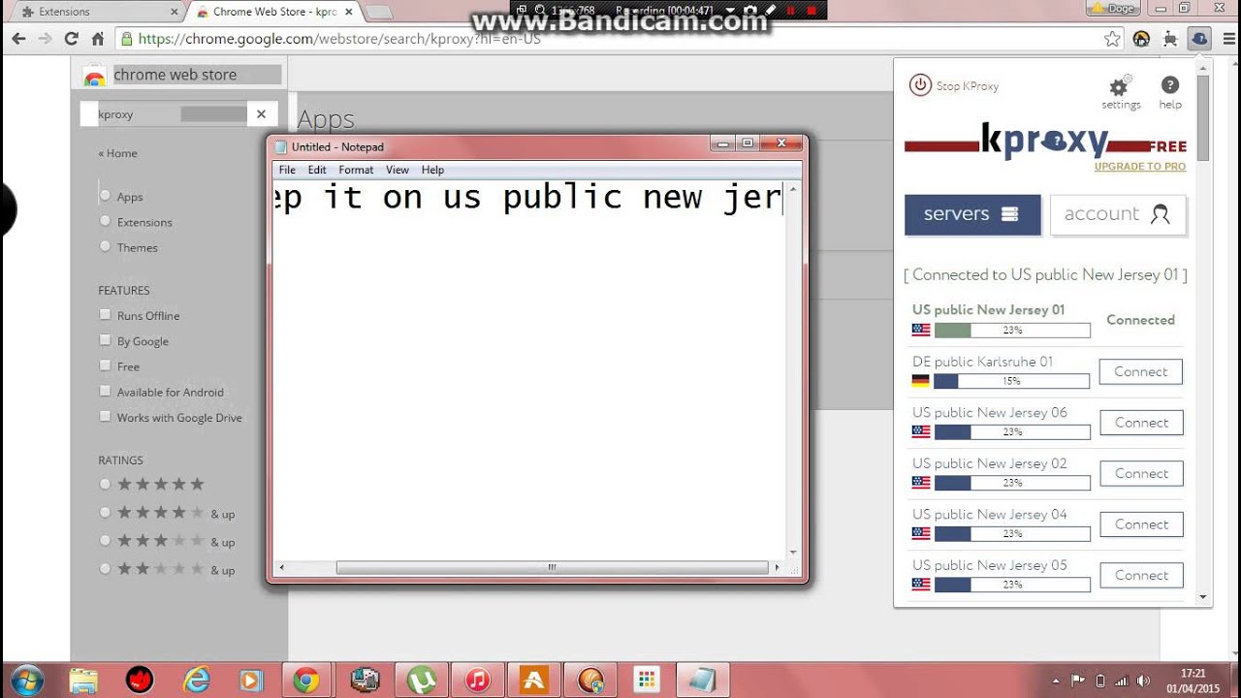Select the five-star rating filter
The width and height of the screenshot is (1241, 698).
tap(105, 484)
